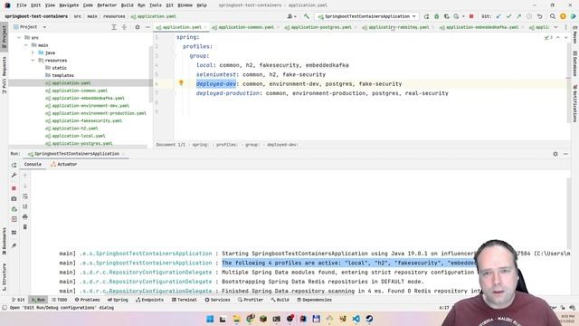The width and height of the screenshot is (579, 326).
Task: Click Run panel settings gear icon
Action: point(555,154)
